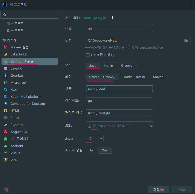Image resolution: width=195 pixels, height=194 pixels.
Task: Choose Gradle - Groovy build type
Action: click(102, 77)
